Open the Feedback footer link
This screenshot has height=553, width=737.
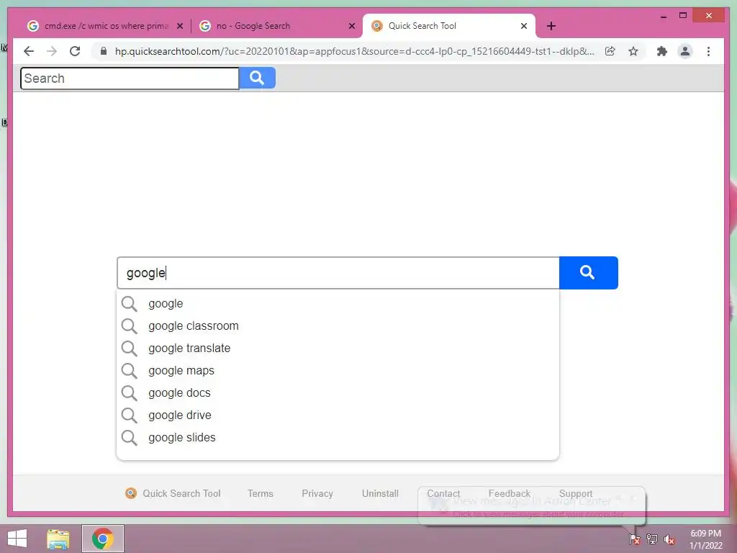pyautogui.click(x=509, y=493)
